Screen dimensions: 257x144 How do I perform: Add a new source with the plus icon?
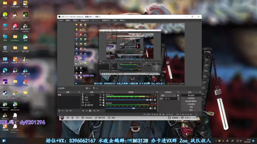(83, 111)
